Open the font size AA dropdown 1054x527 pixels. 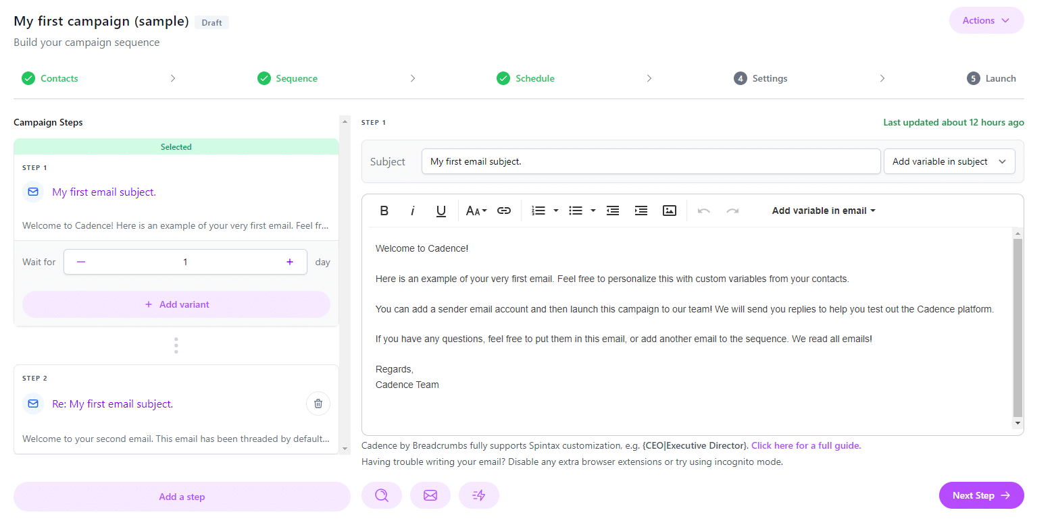point(476,210)
